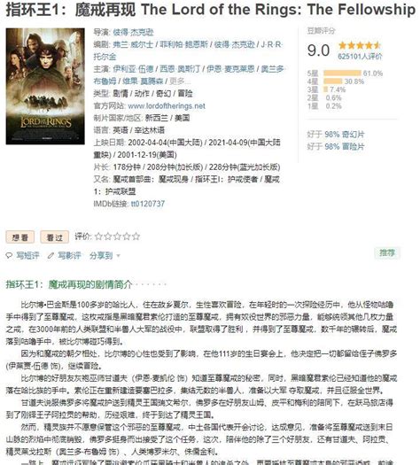Mark movie as 想看
The image size is (420, 465).
click(x=19, y=237)
